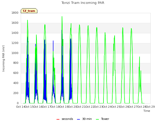Click the 'Time' x-axis label

click(x=147, y=111)
